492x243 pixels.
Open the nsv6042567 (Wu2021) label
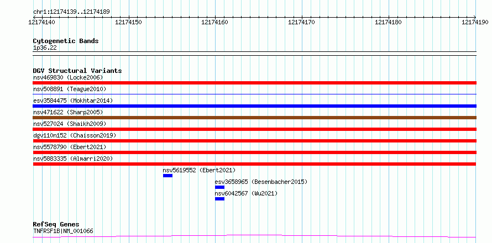coord(246,193)
